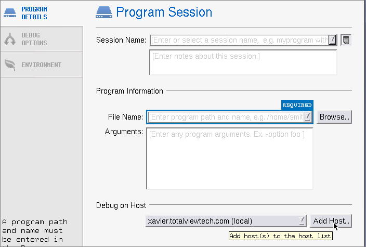Click the manage sessions icon beside Session Name

pyautogui.click(x=346, y=40)
